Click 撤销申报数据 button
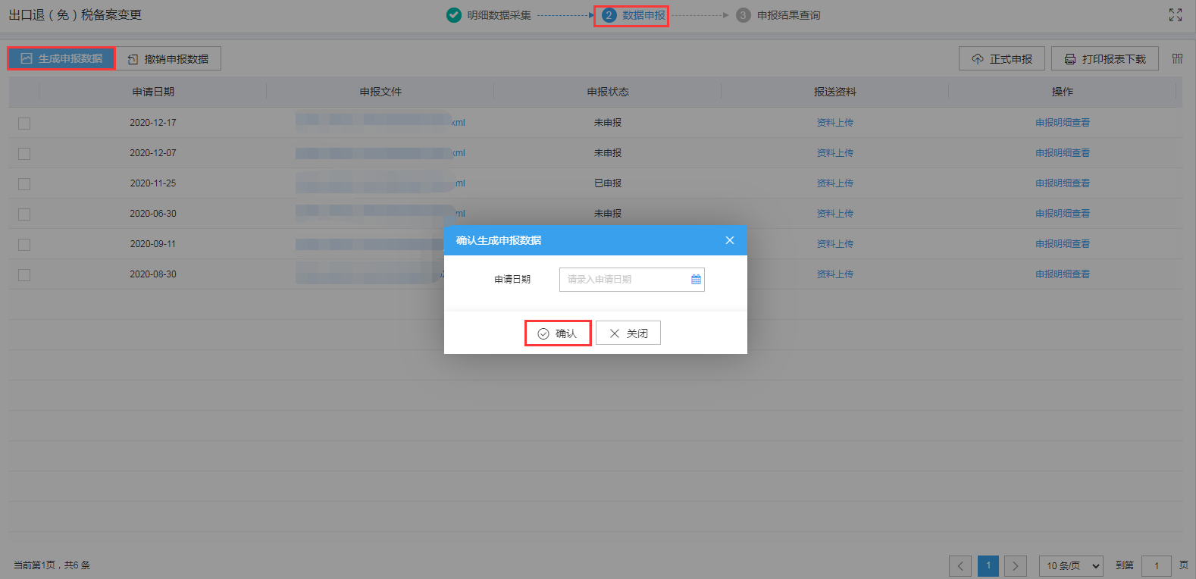1196x579 pixels. click(x=168, y=58)
